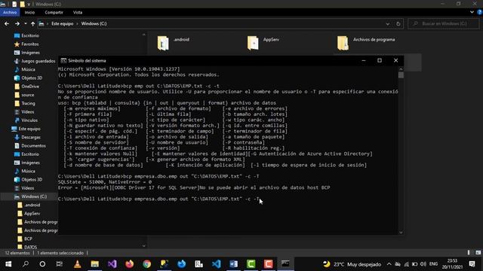
Task: Click 'Windows (C:)' in address breadcrumb
Action: pyautogui.click(x=94, y=23)
